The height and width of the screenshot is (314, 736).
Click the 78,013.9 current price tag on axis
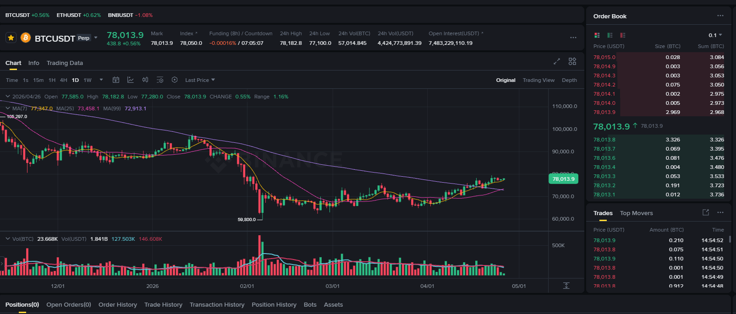563,179
